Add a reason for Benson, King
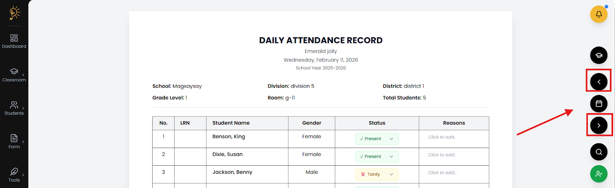Image resolution: width=615 pixels, height=188 pixels. coord(442,137)
